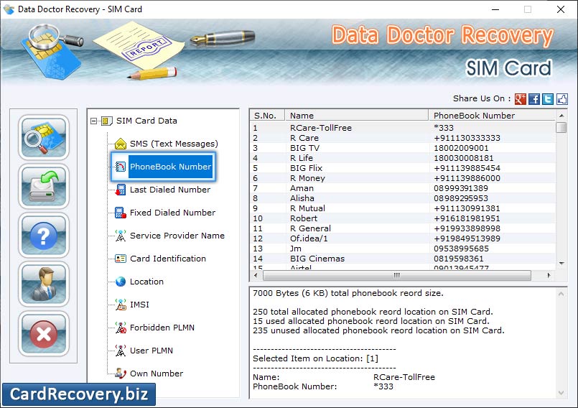Select the RCare-TollFree row
The height and width of the screenshot is (408, 578).
click(403, 128)
